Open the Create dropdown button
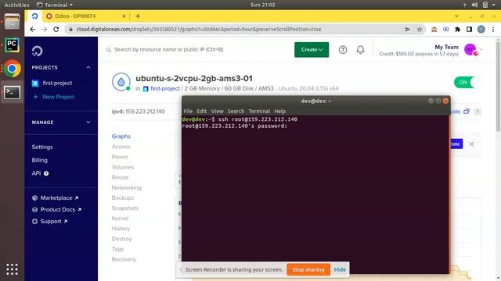This screenshot has height=281, width=501. click(312, 50)
